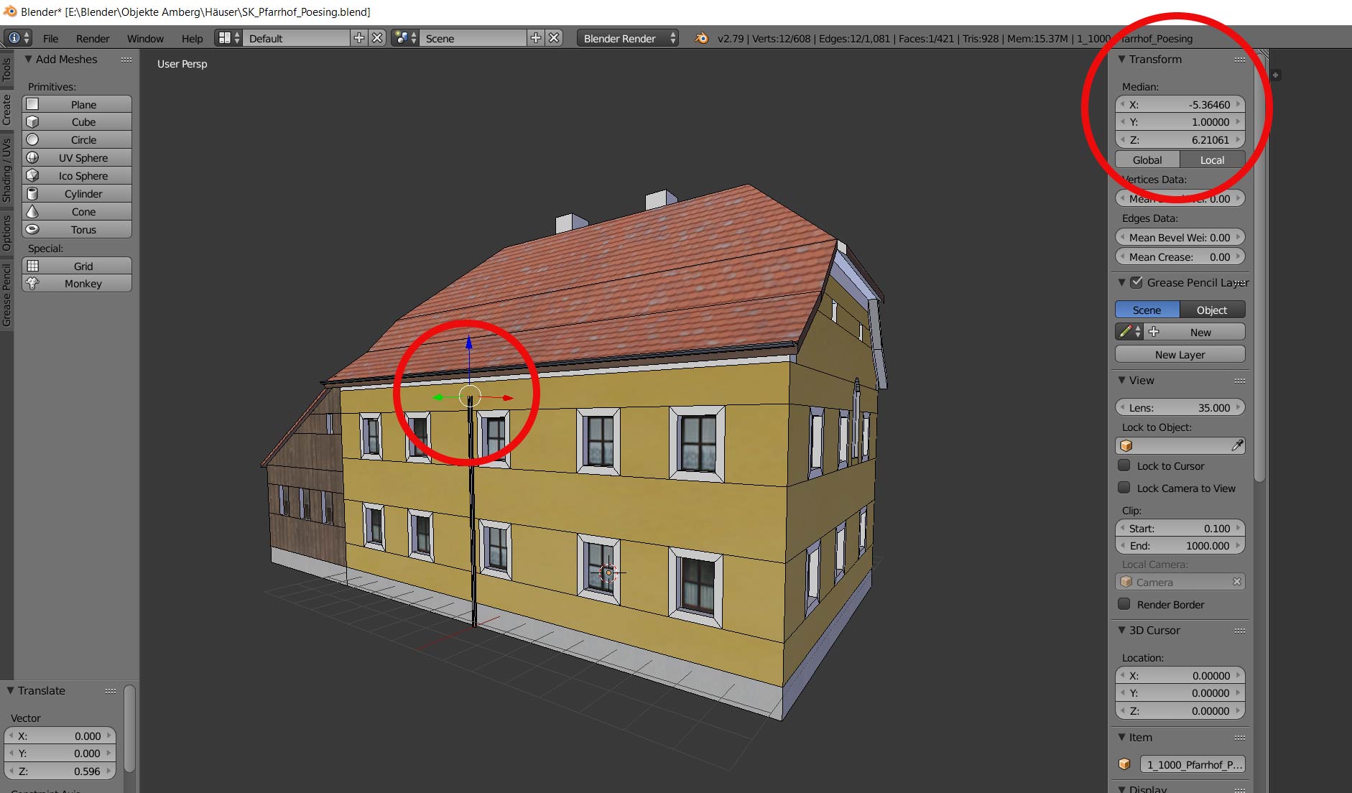This screenshot has width=1352, height=793.
Task: Add the Monkey mesh
Action: pos(77,284)
